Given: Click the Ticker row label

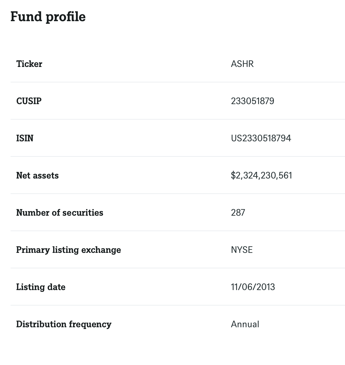Looking at the screenshot, I should [x=29, y=64].
